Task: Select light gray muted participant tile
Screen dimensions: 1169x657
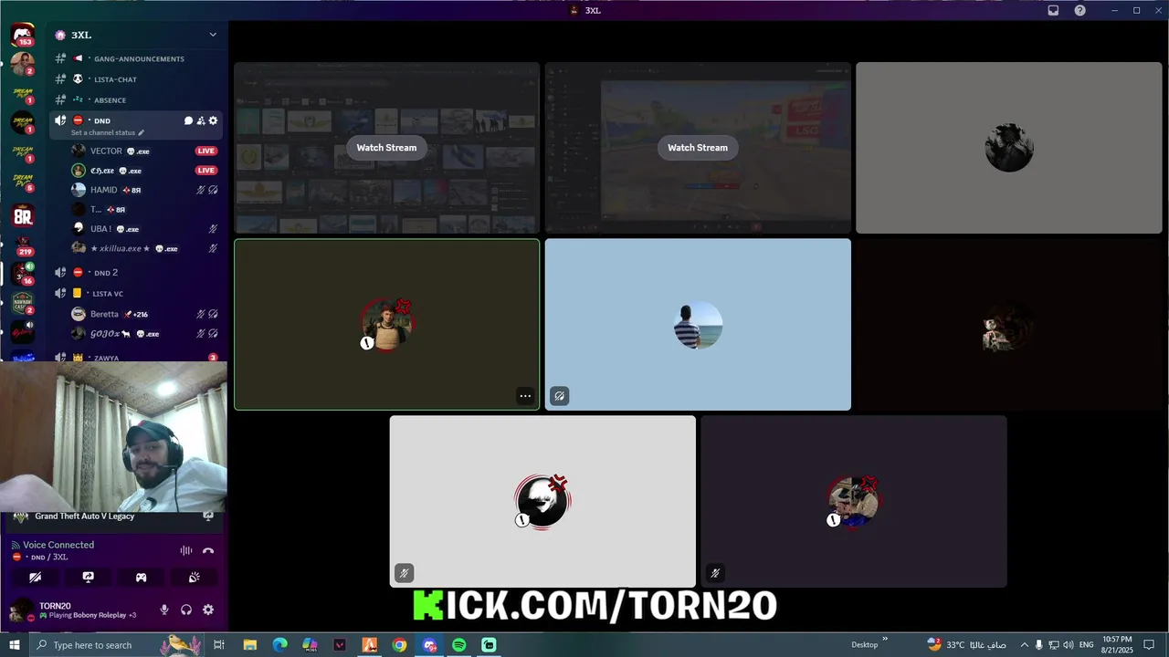Action: [x=542, y=502]
